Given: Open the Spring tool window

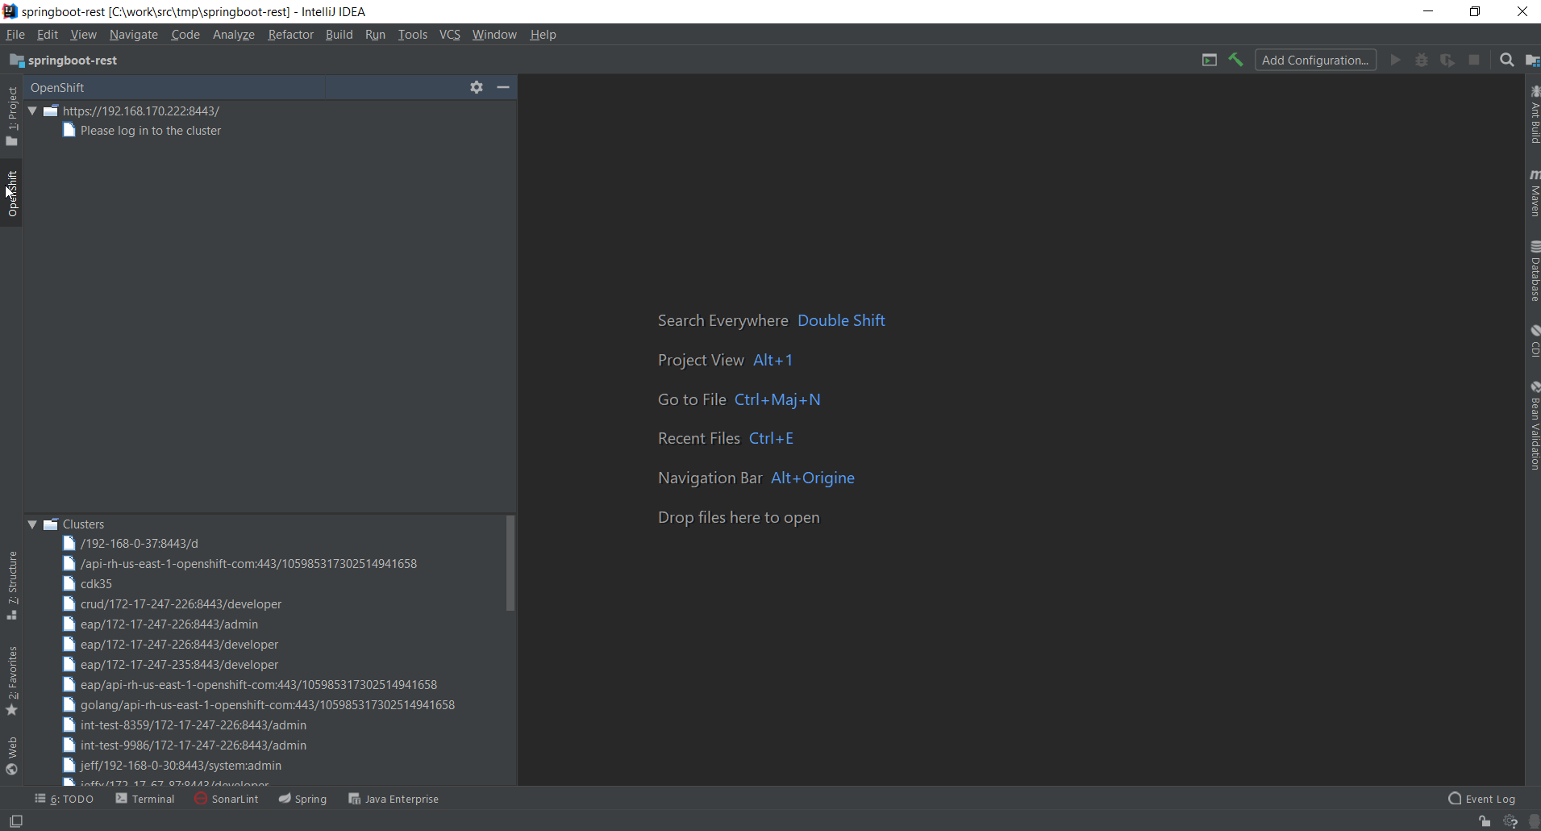Looking at the screenshot, I should point(303,799).
